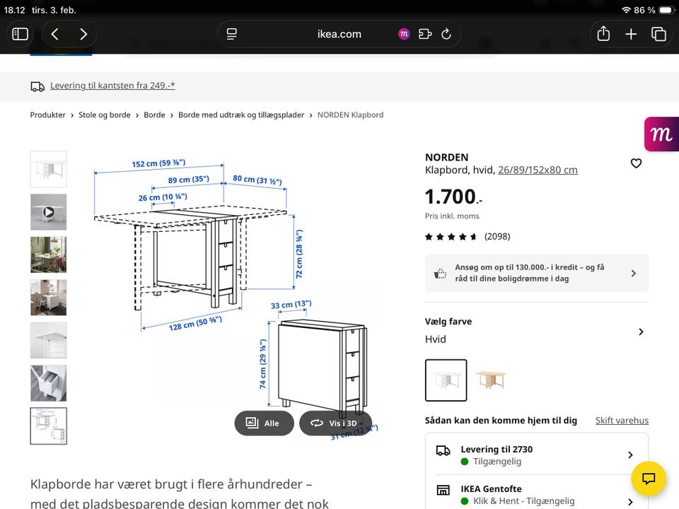Open the credit offer Ansøg om op til 130.000
The width and height of the screenshot is (679, 509).
click(x=537, y=273)
